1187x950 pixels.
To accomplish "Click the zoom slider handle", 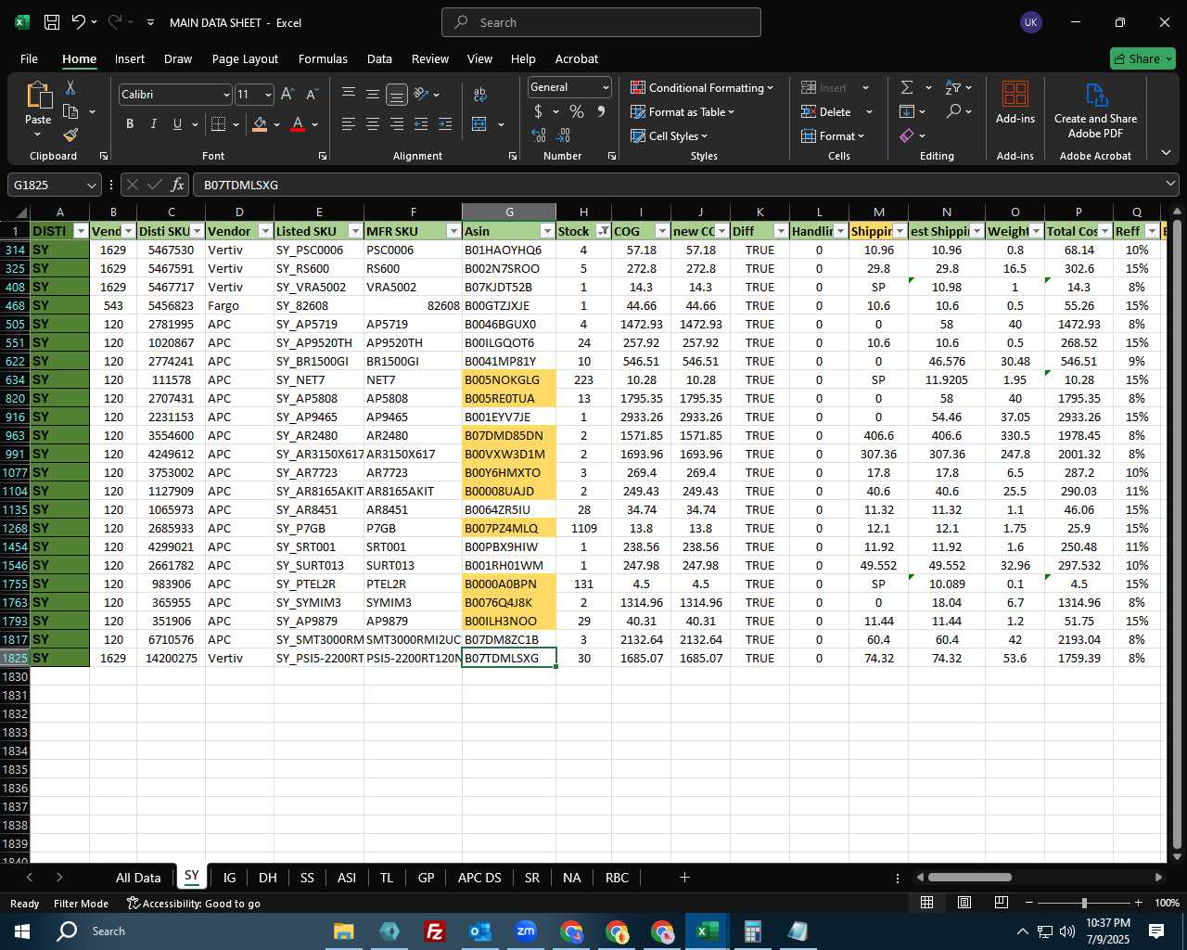I will pos(1084,903).
